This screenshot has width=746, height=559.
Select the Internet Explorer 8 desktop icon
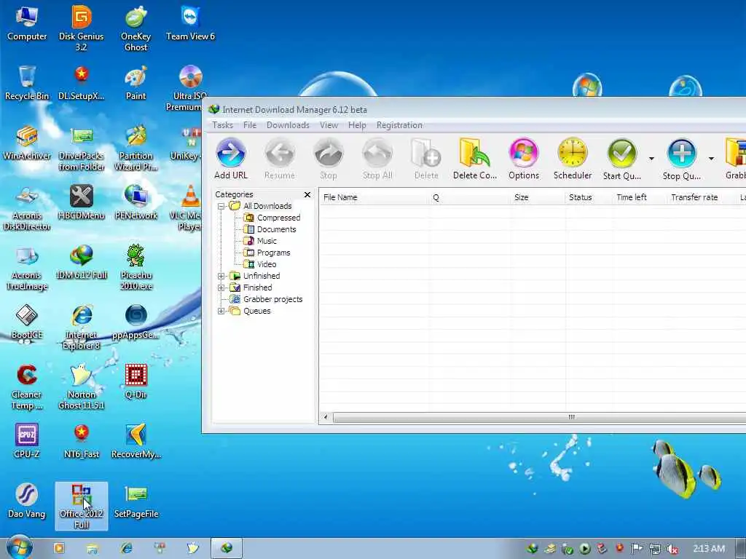[82, 327]
